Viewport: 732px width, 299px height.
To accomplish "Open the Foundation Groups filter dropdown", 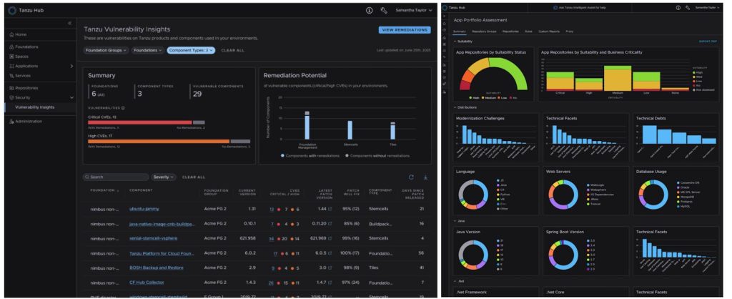I will pyautogui.click(x=106, y=50).
